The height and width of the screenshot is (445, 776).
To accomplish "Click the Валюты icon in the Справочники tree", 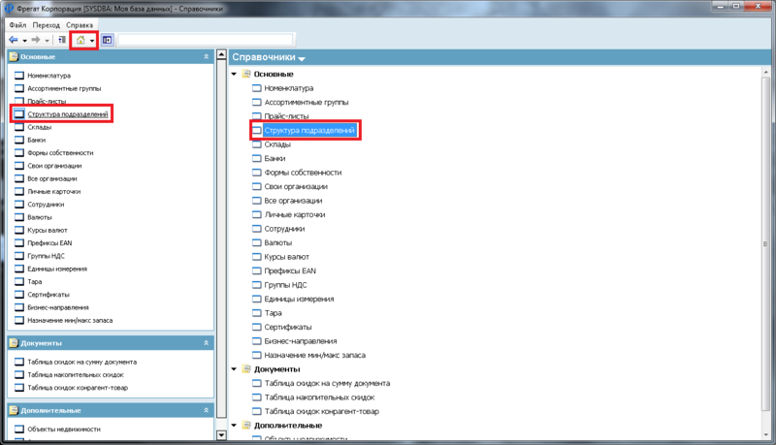I will tap(256, 242).
